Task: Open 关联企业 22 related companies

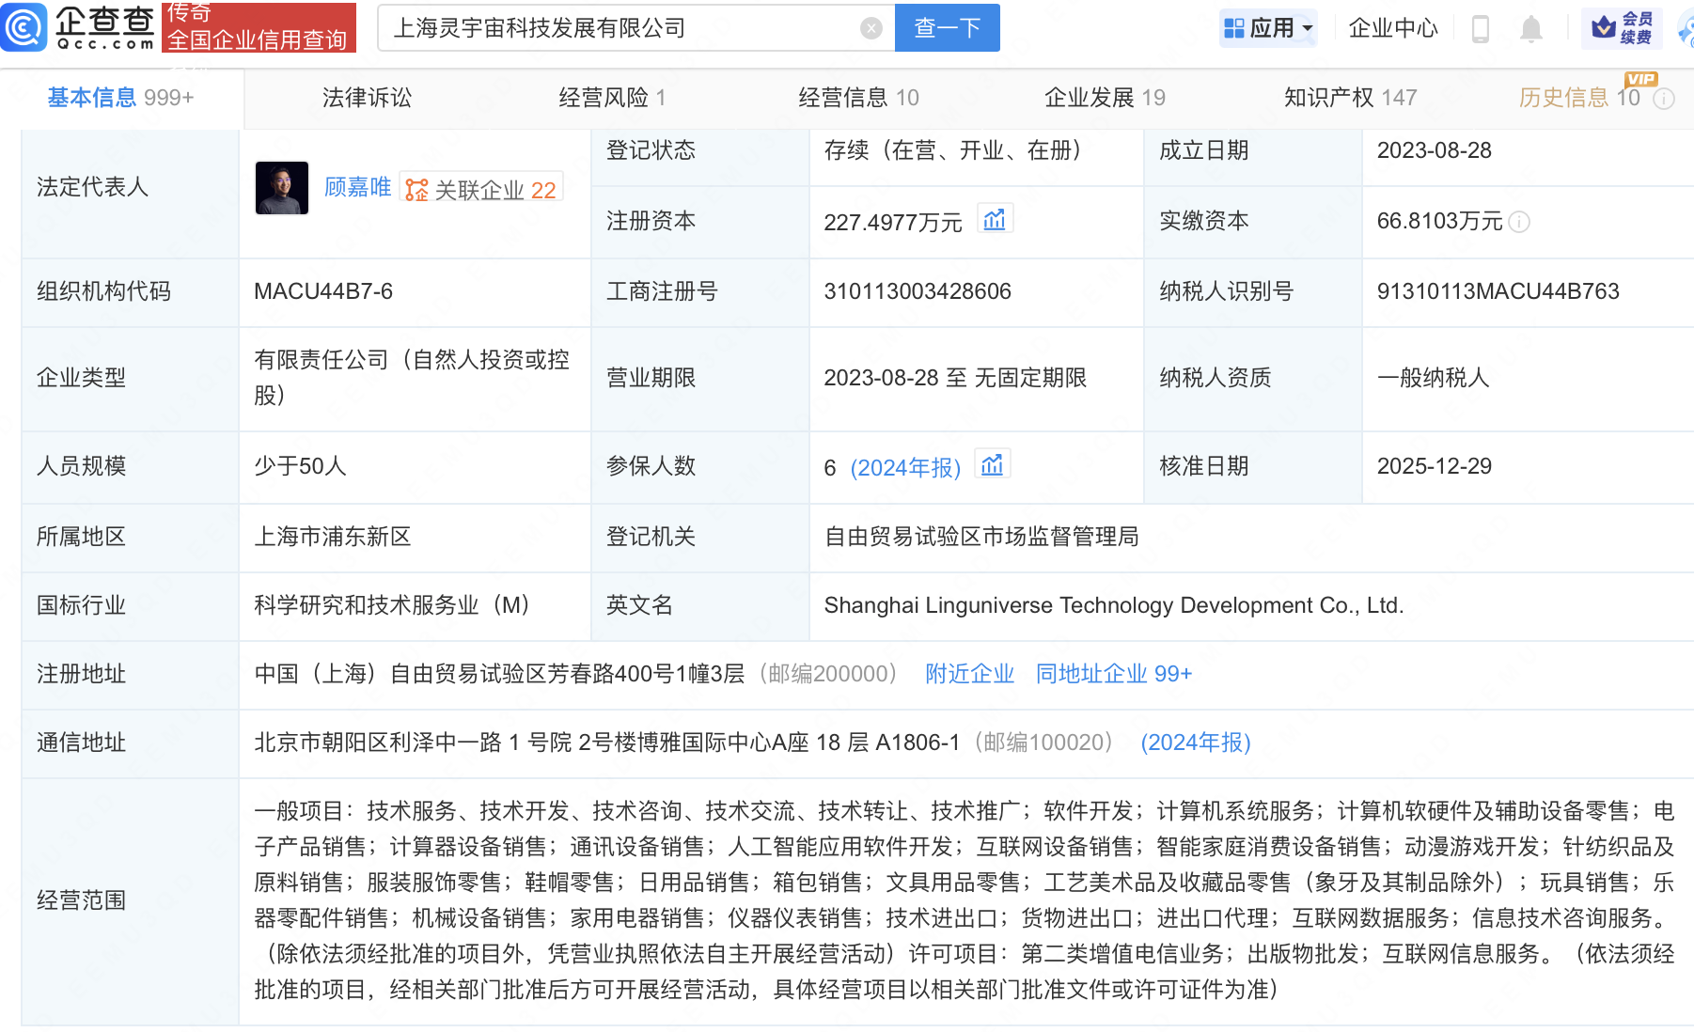Action: tap(482, 190)
